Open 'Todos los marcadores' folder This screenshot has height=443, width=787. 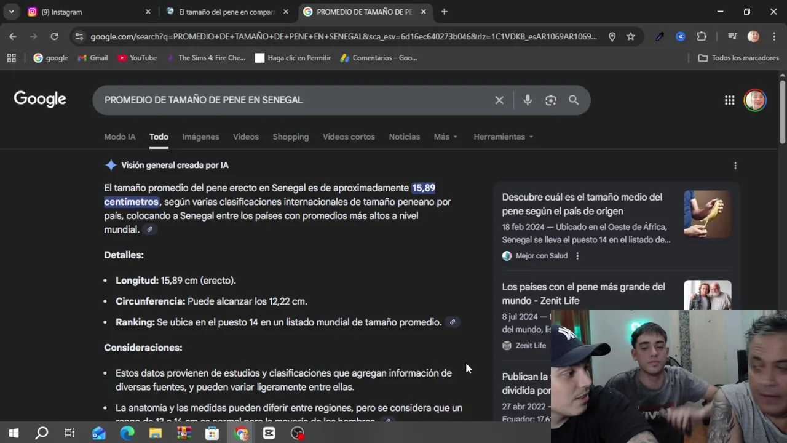coord(738,58)
